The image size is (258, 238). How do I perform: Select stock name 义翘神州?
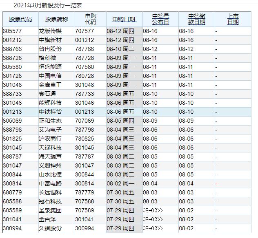(x=50, y=165)
